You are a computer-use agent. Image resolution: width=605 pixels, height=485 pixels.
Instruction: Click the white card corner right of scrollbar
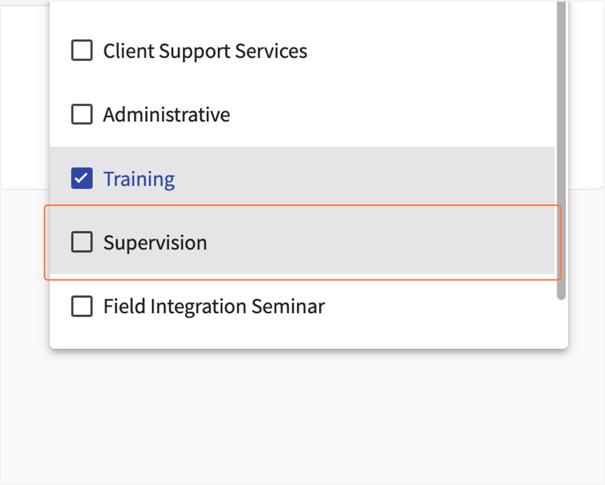pos(586,96)
